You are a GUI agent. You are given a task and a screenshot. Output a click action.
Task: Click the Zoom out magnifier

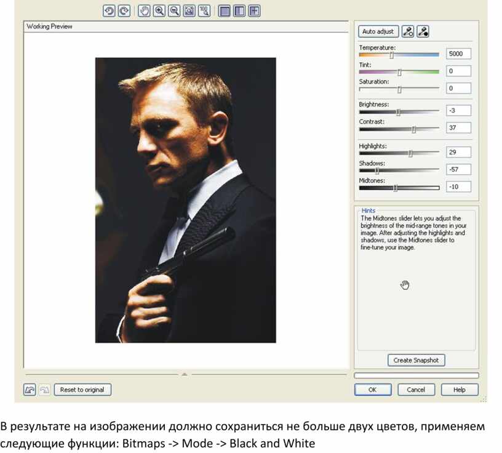pyautogui.click(x=174, y=11)
